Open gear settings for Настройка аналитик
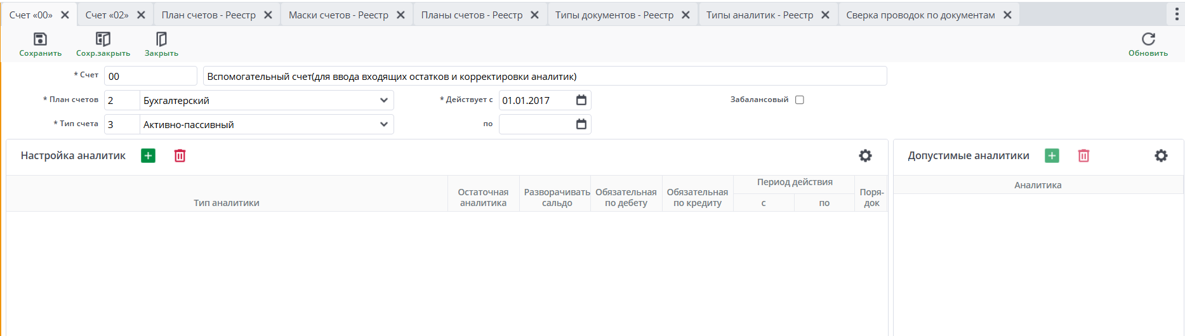Screen dimensions: 1185x336 tap(865, 156)
